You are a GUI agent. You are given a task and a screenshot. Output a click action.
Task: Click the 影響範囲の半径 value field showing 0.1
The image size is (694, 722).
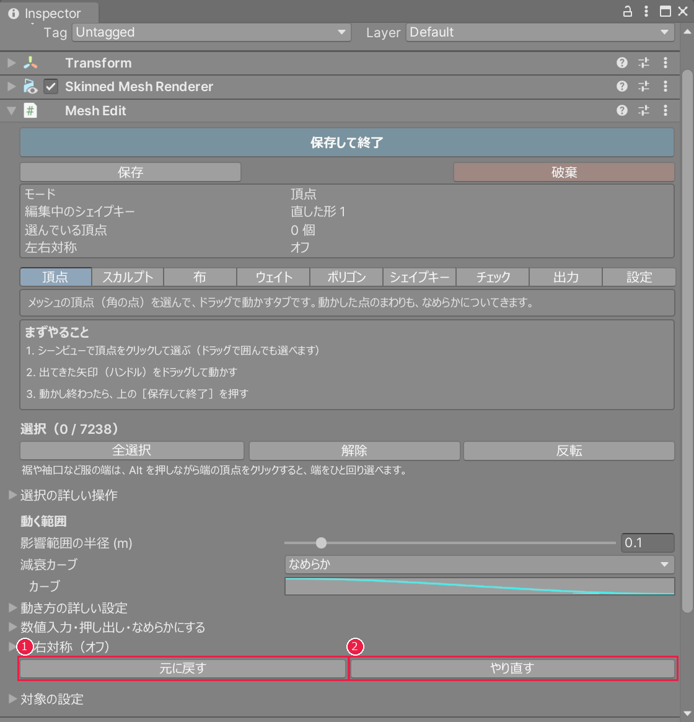(648, 543)
